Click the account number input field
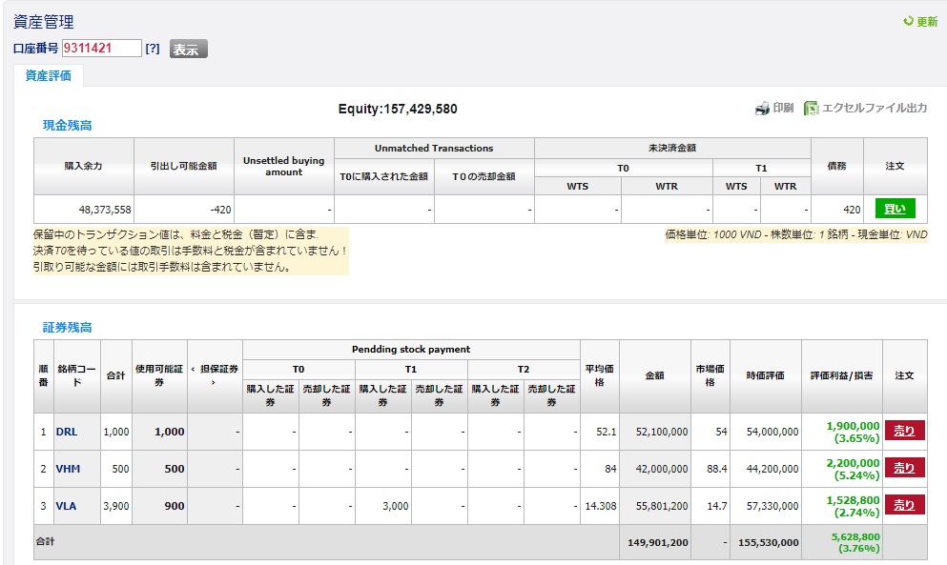This screenshot has width=947, height=565. pyautogui.click(x=101, y=49)
